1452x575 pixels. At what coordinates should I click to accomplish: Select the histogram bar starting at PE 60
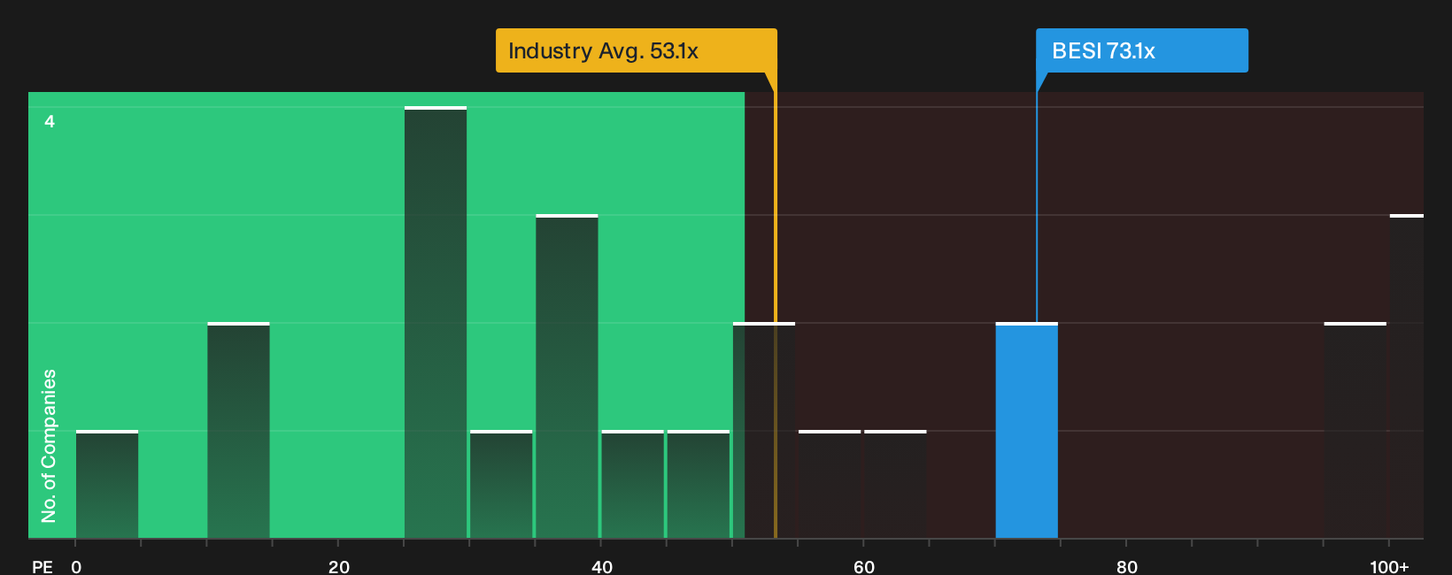click(895, 485)
